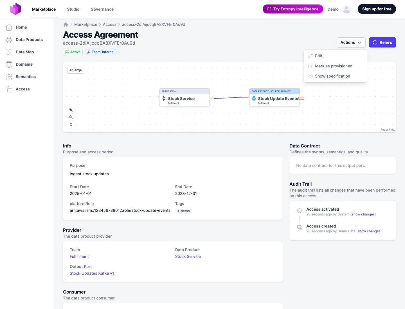405x309 pixels.
Task: Click Home label in sidebar
Action: pos(21,27)
